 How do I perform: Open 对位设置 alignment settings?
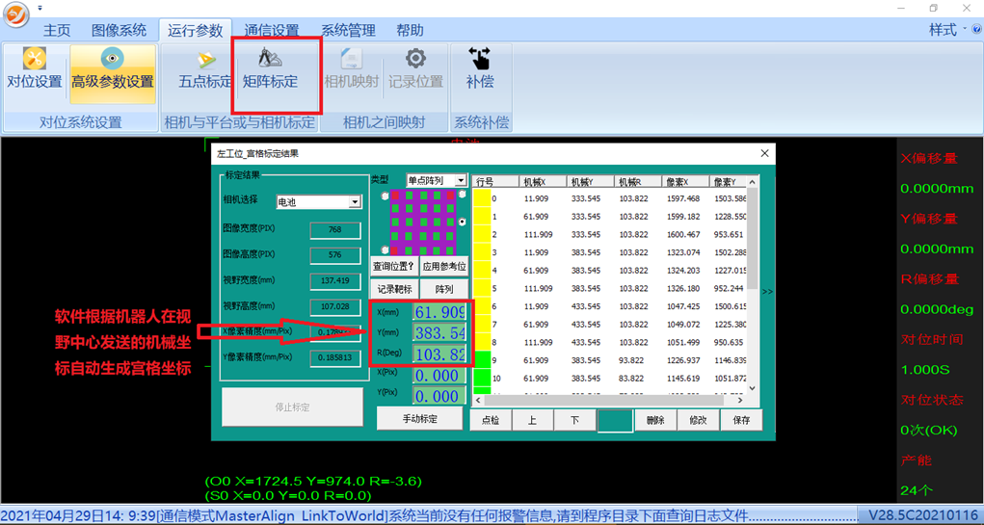pyautogui.click(x=35, y=69)
